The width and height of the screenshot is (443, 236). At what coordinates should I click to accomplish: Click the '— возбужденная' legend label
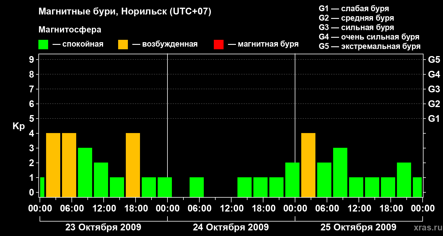[165, 45]
